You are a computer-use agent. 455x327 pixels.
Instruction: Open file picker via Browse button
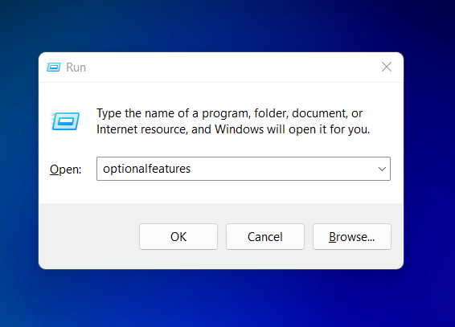(x=351, y=236)
